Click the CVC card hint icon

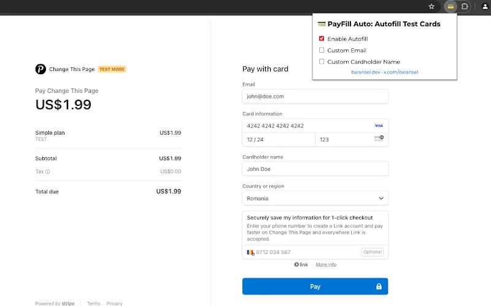379,138
